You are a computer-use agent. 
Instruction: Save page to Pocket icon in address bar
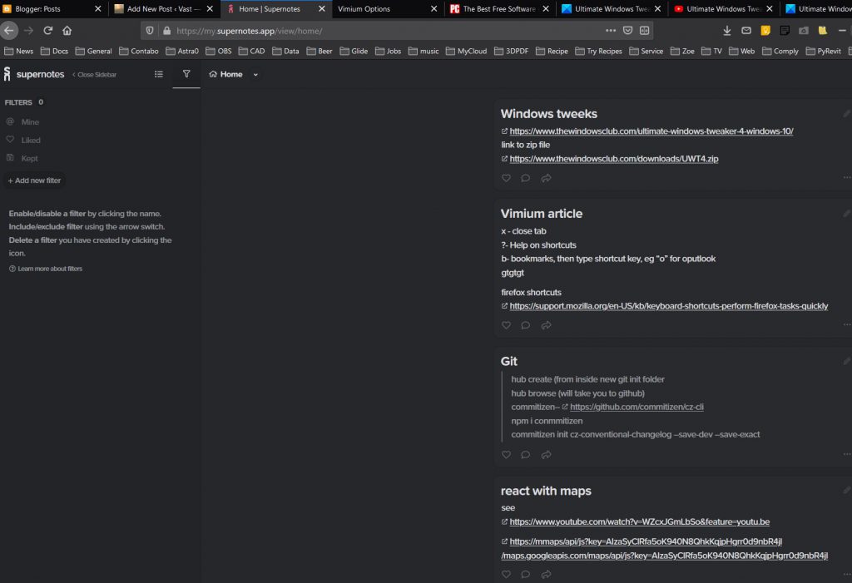pyautogui.click(x=627, y=31)
